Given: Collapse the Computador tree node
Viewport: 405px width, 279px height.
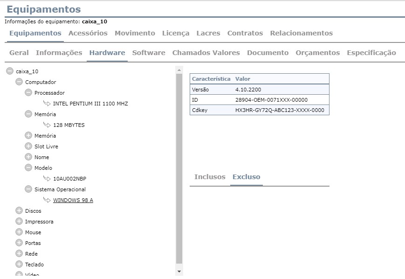Looking at the screenshot, I should pos(19,82).
